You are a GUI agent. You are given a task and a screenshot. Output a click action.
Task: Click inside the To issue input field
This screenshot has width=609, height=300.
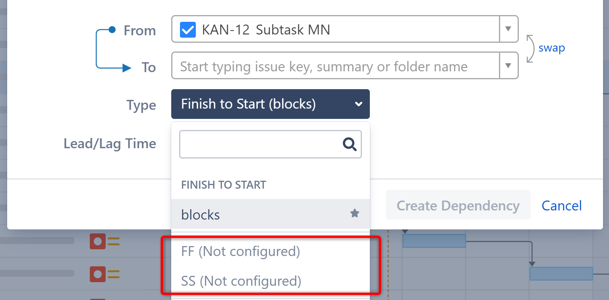pyautogui.click(x=318, y=65)
